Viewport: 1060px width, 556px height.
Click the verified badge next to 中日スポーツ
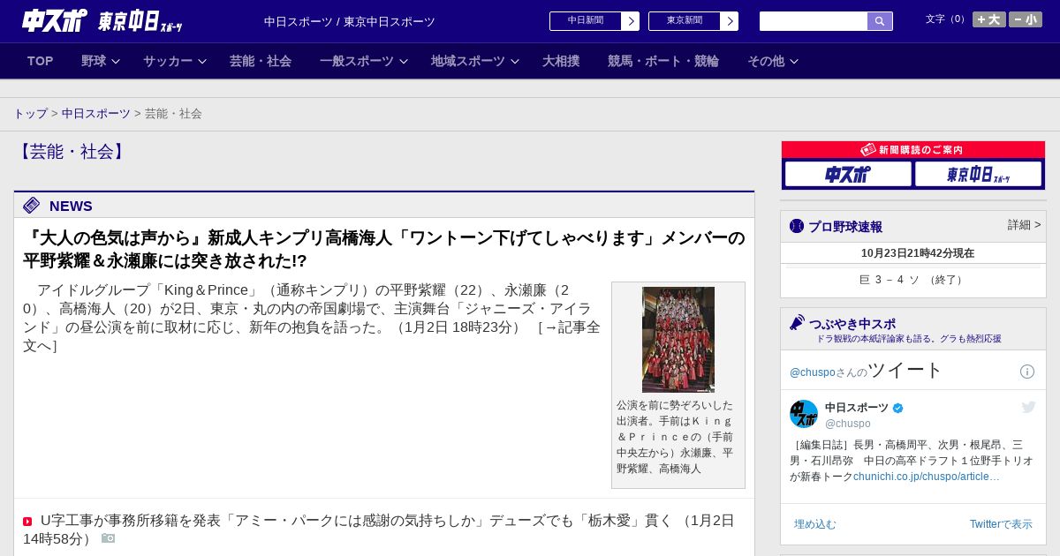[898, 408]
